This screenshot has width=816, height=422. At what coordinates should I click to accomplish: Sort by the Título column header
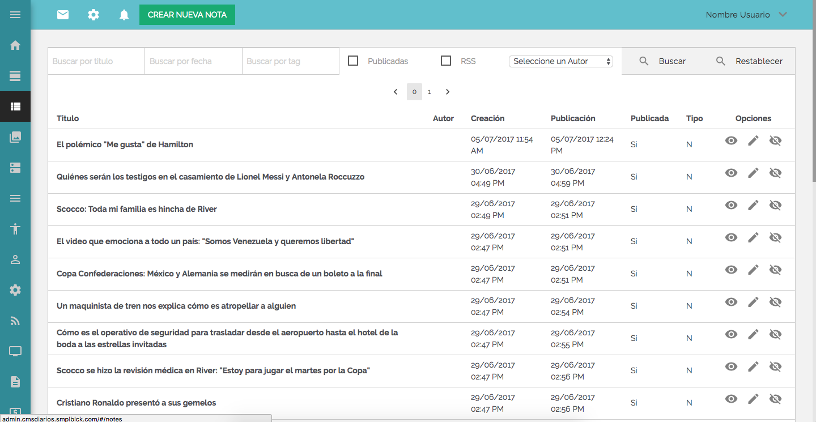[68, 118]
